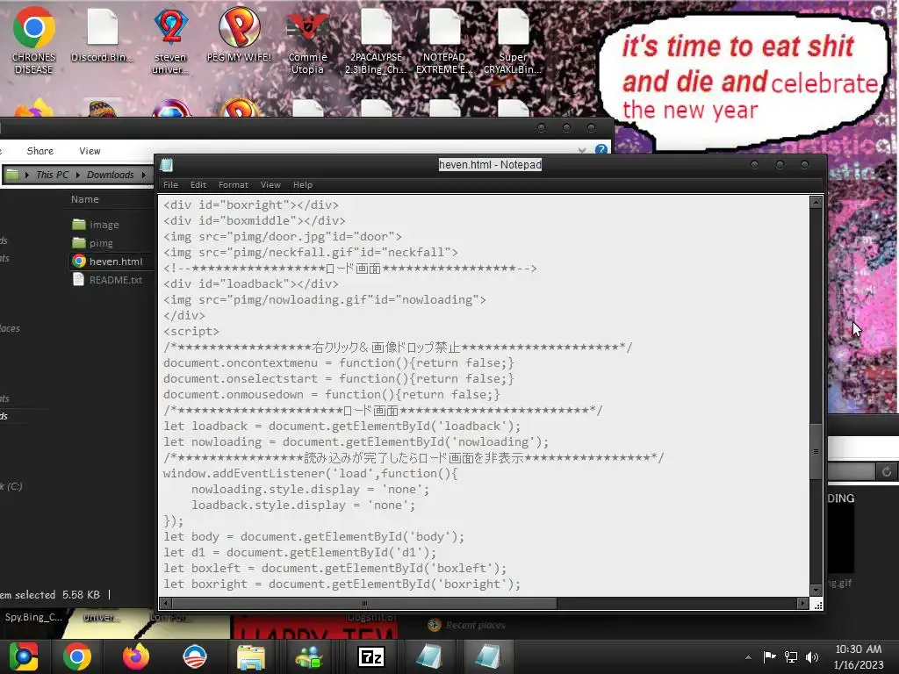Click the line "let body = document.getElementById"

pos(313,536)
